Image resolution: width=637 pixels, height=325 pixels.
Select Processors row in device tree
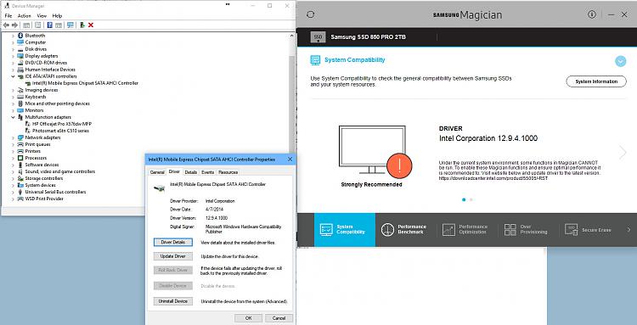tap(32, 158)
